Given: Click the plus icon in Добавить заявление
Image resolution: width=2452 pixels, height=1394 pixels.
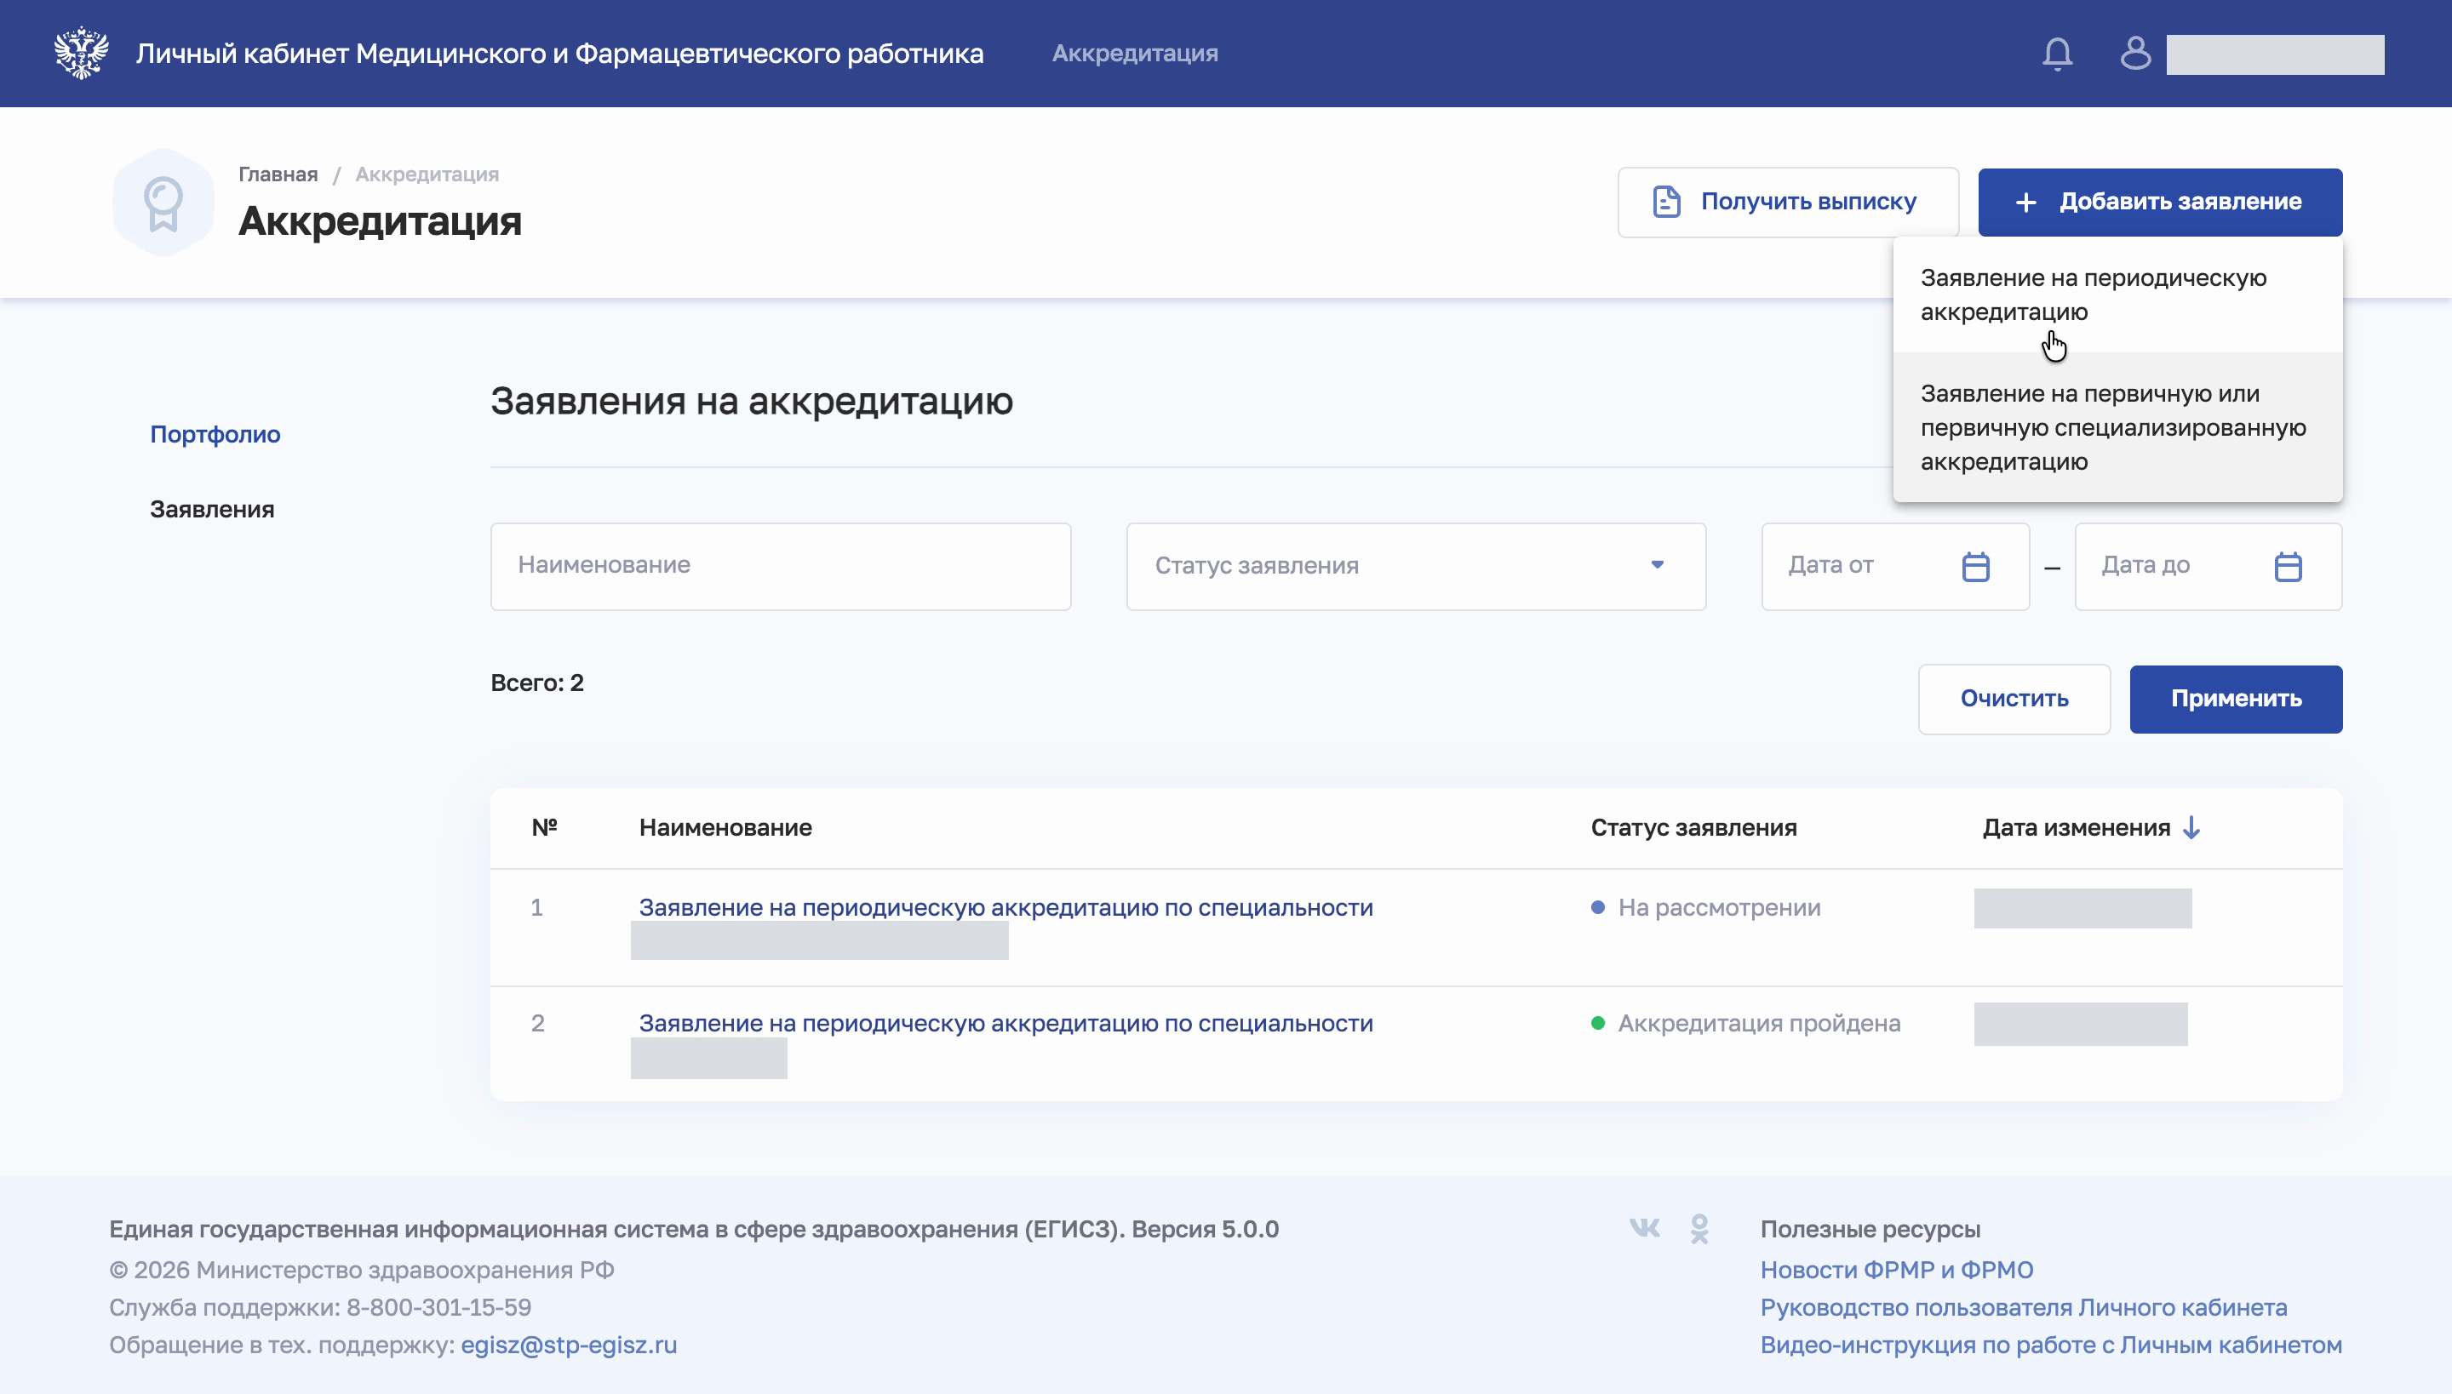Looking at the screenshot, I should [2025, 202].
